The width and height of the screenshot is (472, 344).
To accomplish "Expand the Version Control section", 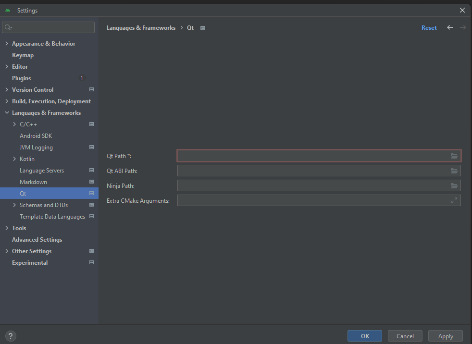I will click(7, 90).
